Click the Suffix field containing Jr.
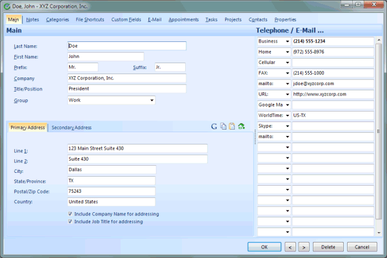This screenshot has height=258, width=387. (170, 67)
